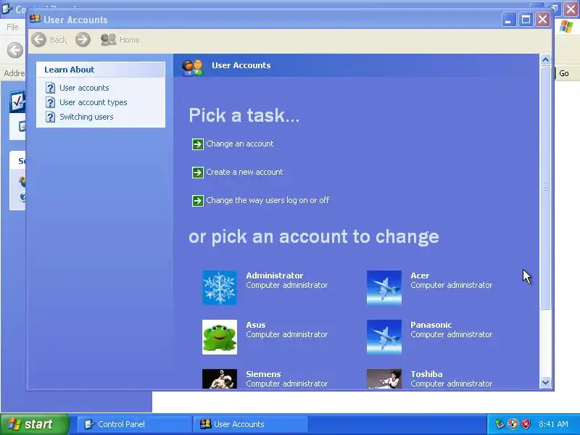Click the vertical scrollbar thumb
The height and width of the screenshot is (435, 580).
[546, 188]
